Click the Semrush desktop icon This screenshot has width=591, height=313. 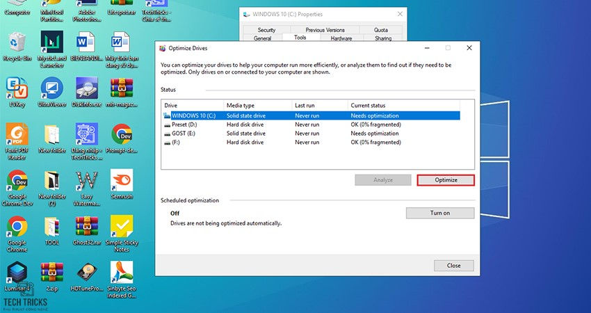pos(122,185)
